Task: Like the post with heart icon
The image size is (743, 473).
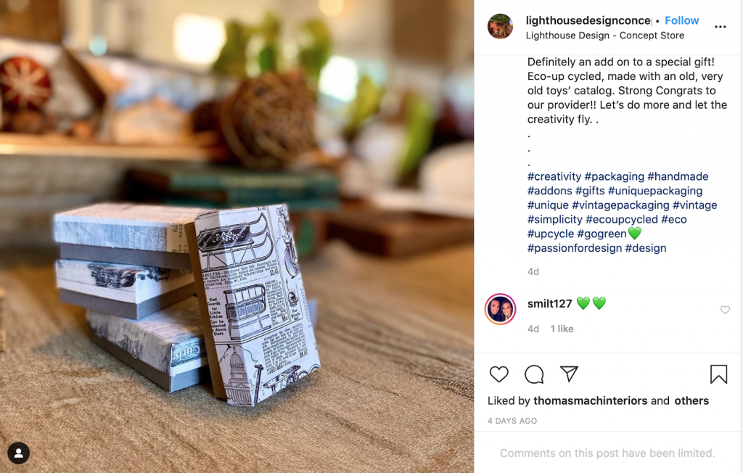Action: click(x=498, y=374)
